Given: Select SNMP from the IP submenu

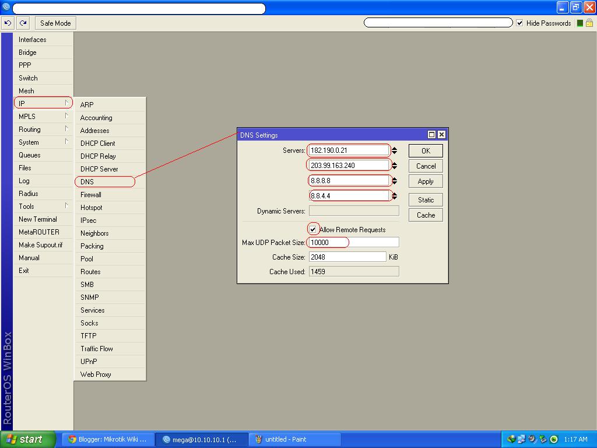Looking at the screenshot, I should [110, 297].
